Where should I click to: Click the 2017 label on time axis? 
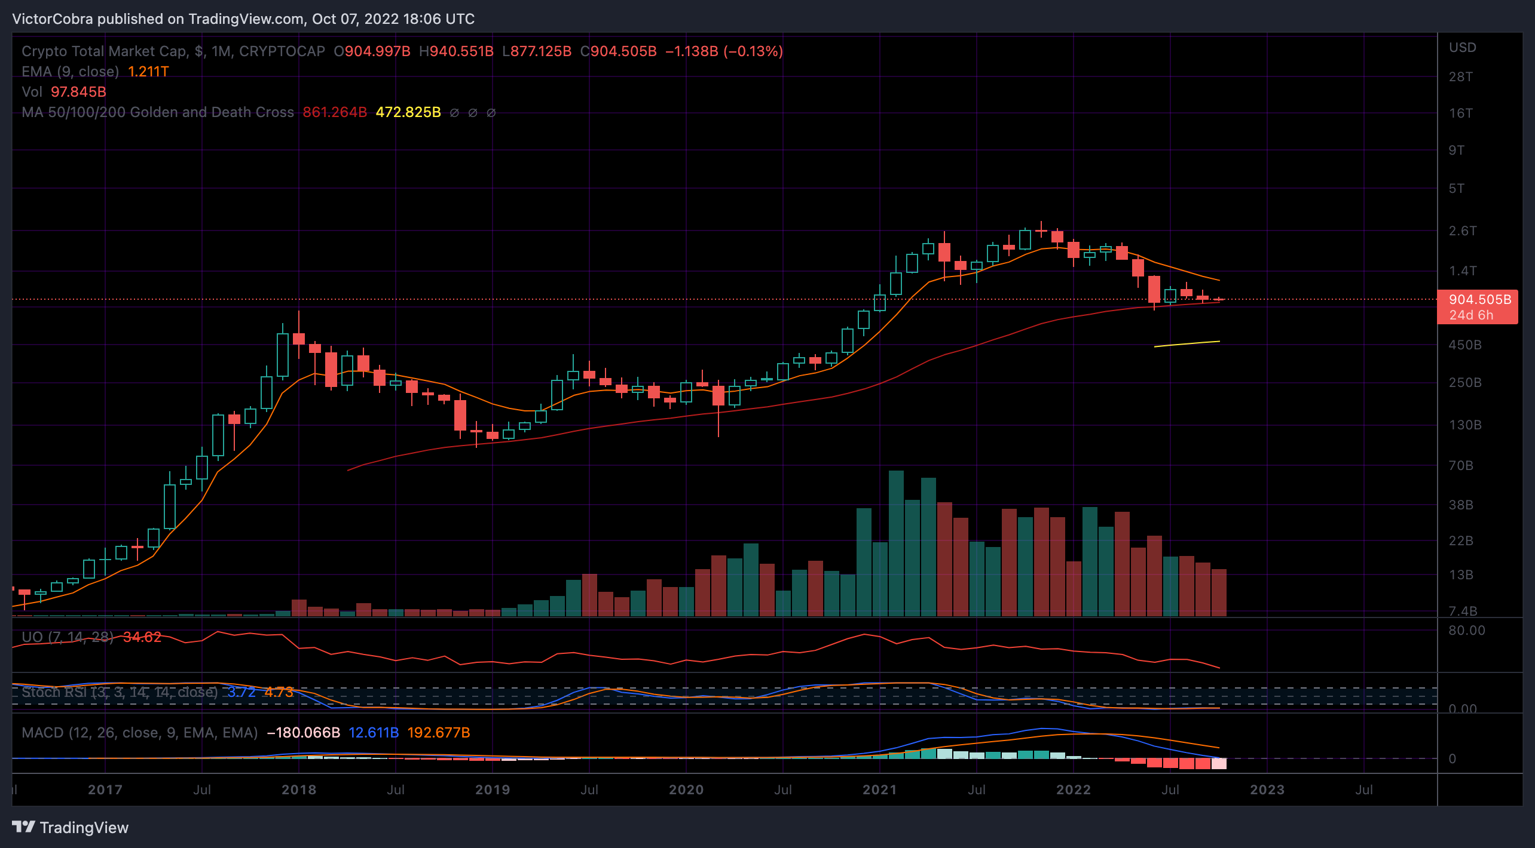coord(105,789)
